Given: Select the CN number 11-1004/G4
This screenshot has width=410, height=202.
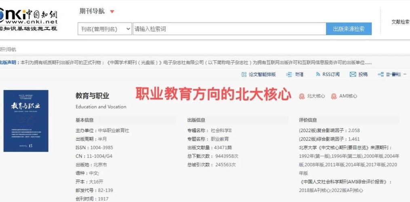Looking at the screenshot, I should 99,156.
